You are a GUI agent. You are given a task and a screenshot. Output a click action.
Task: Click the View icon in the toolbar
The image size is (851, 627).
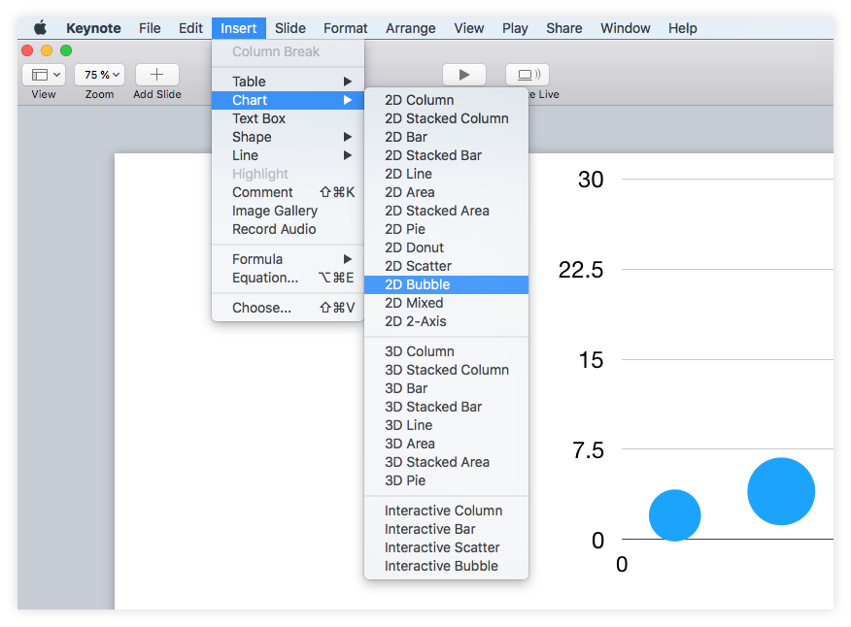click(38, 74)
